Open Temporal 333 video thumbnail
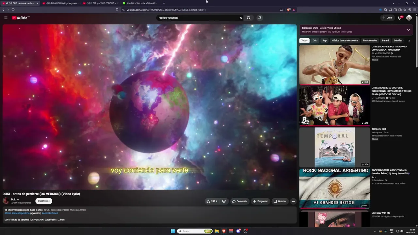 coord(335,147)
